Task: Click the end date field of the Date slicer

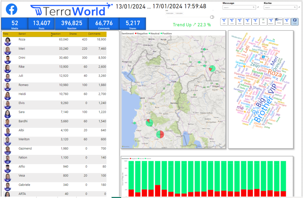Action: pyautogui.click(x=179, y=14)
